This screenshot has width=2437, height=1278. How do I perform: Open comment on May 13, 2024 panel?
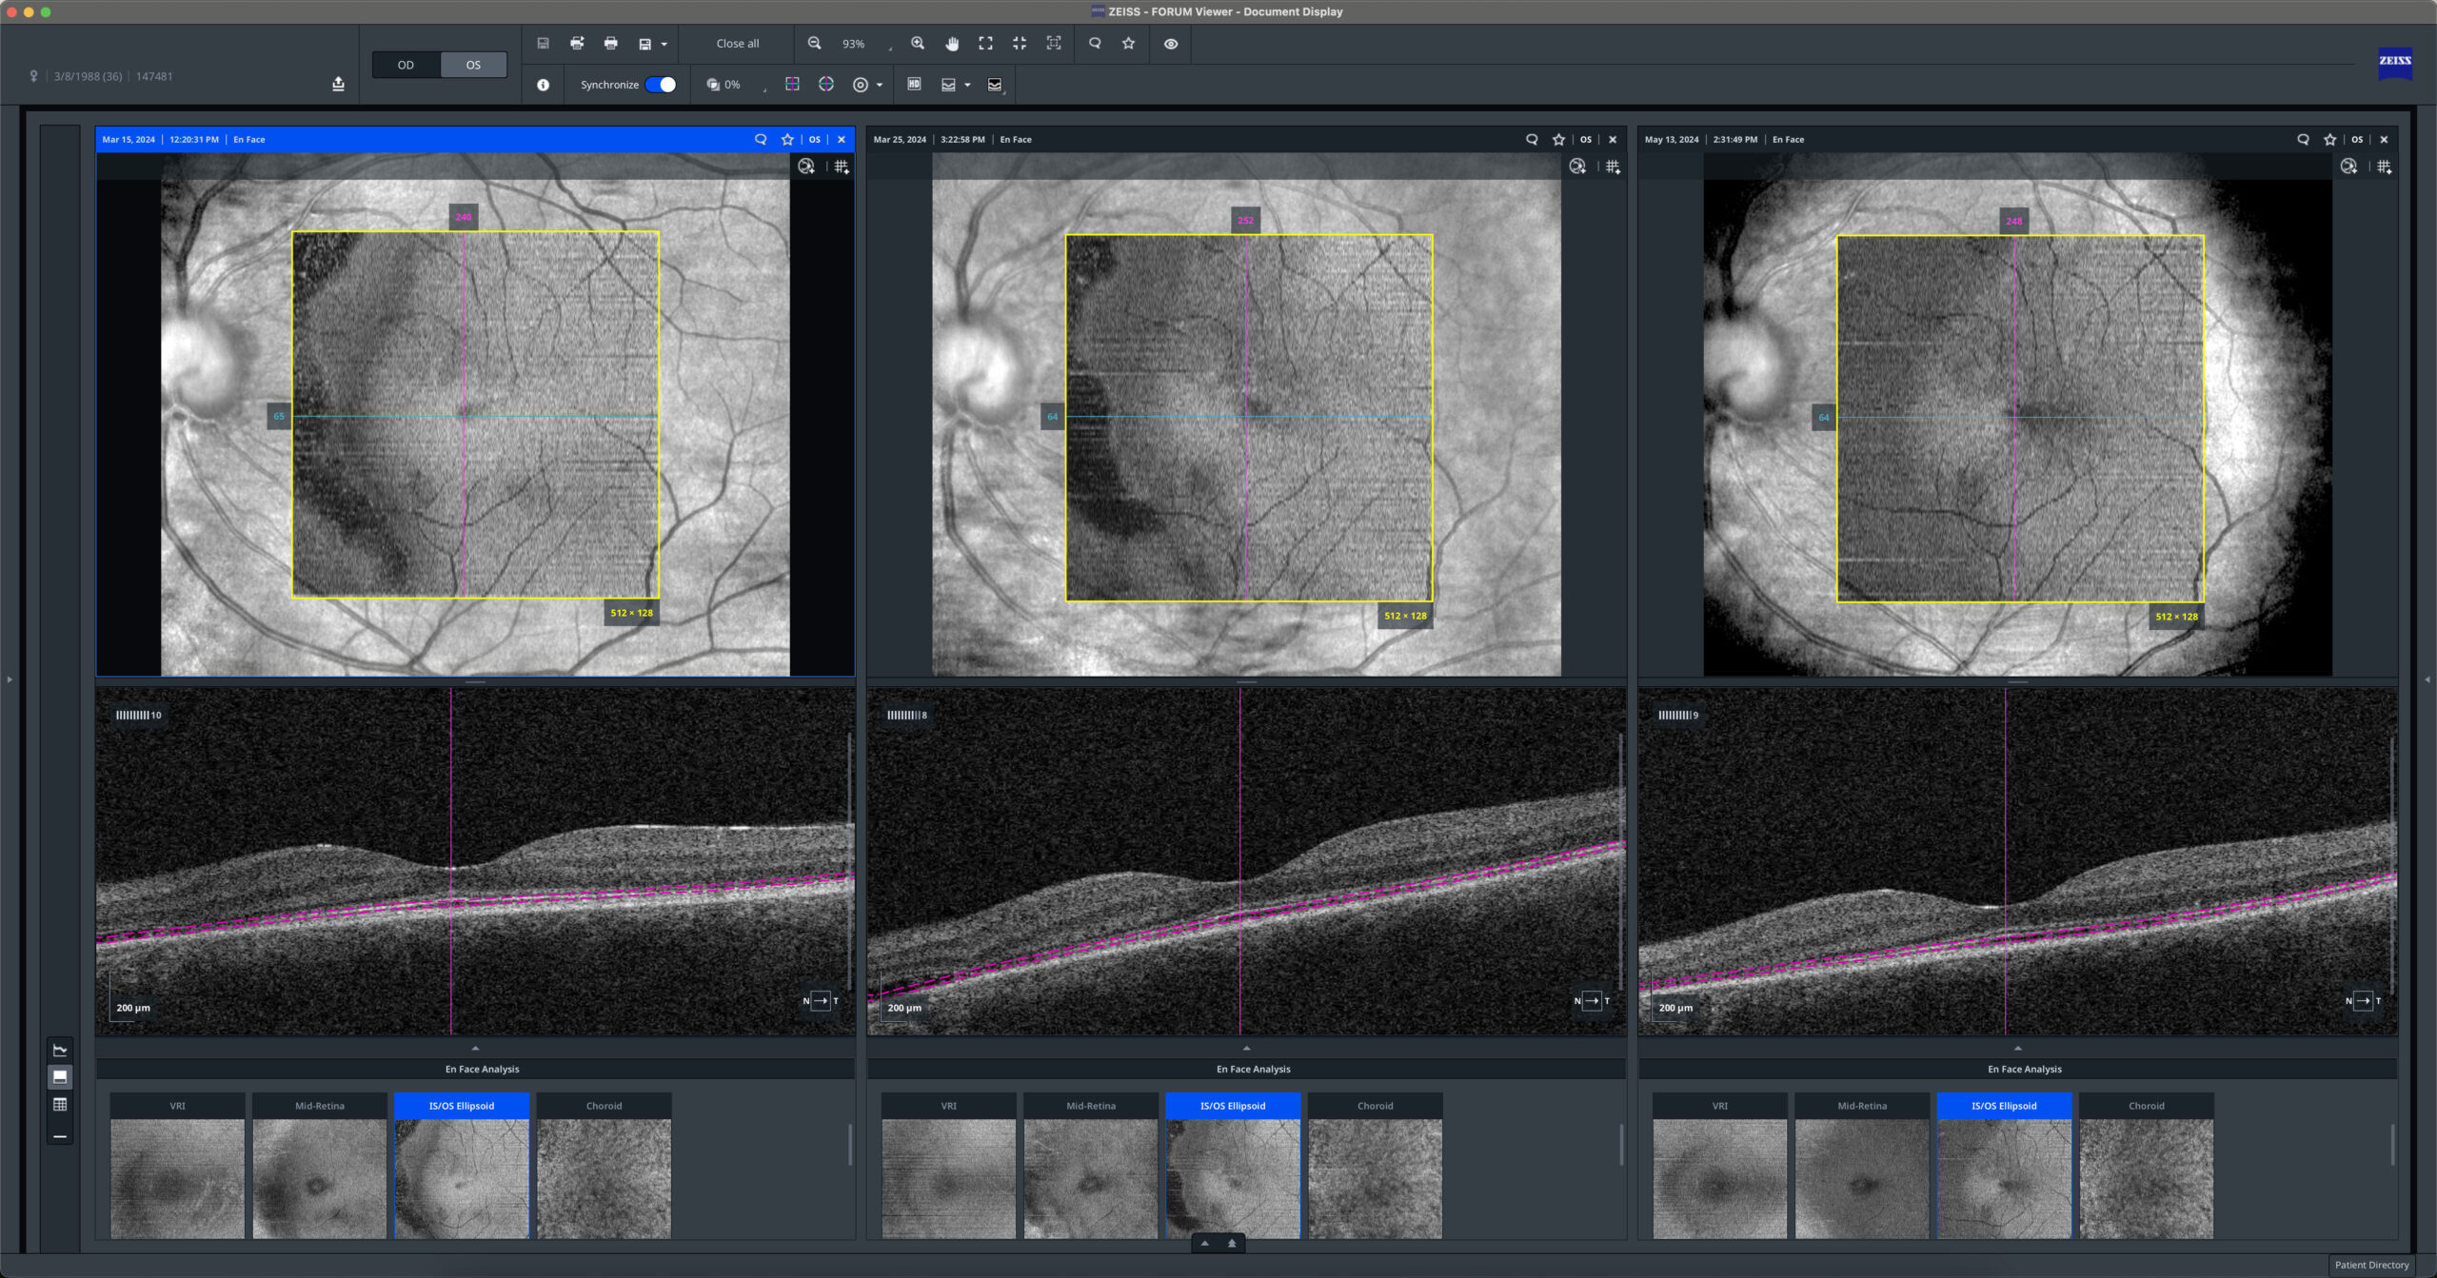point(2303,140)
